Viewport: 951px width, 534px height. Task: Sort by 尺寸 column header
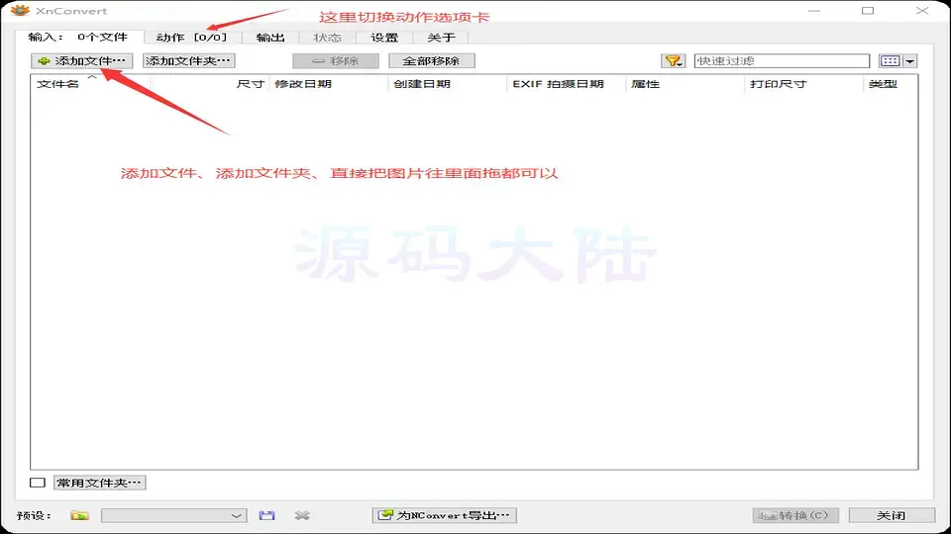(x=209, y=84)
